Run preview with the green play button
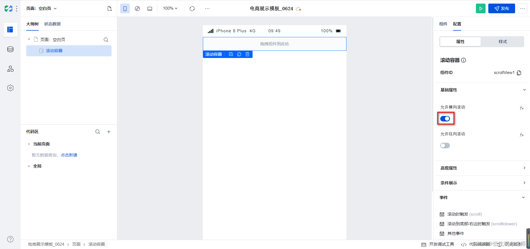Screen dimensions: 530x249 [481, 9]
